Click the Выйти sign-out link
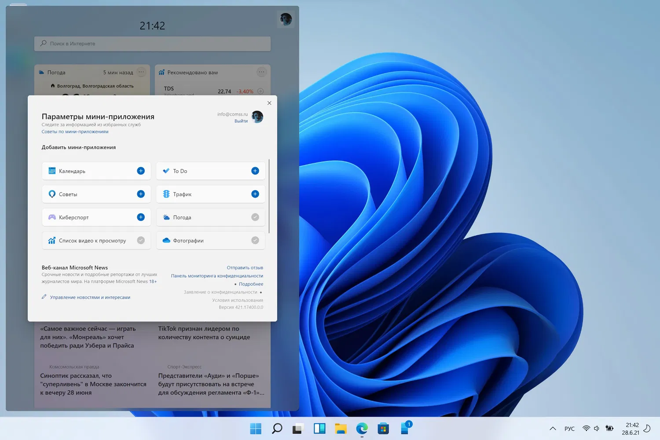This screenshot has height=440, width=660. click(241, 121)
